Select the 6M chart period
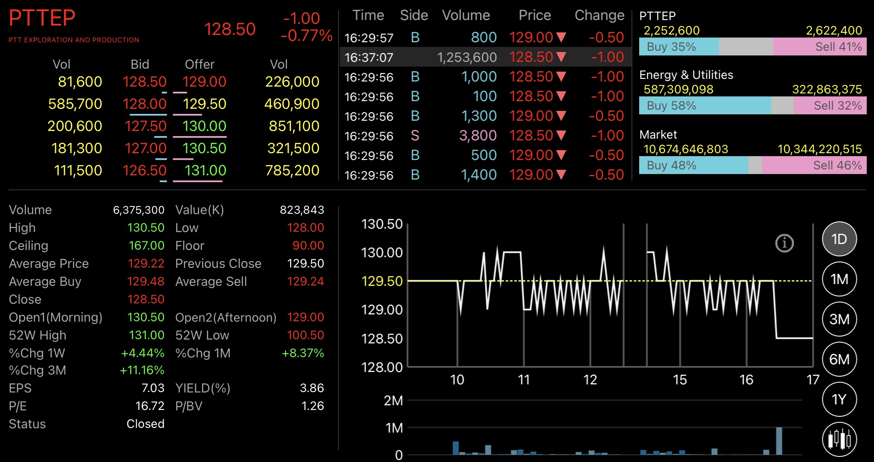 click(x=839, y=359)
